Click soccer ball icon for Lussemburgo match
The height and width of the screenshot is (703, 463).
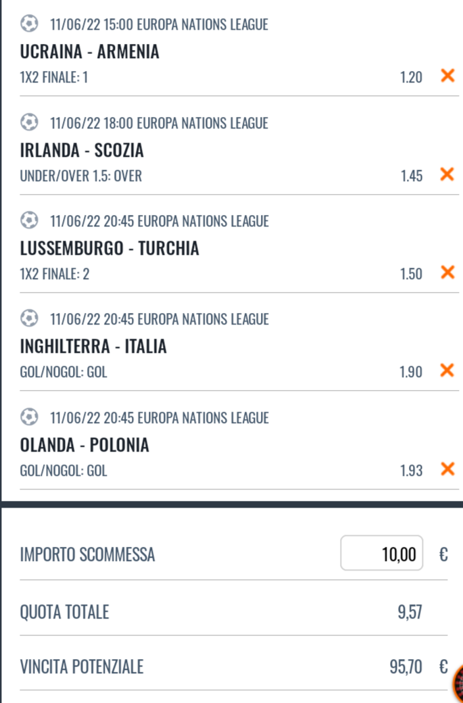[x=29, y=220]
